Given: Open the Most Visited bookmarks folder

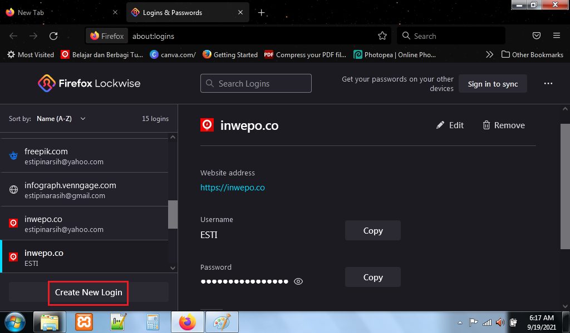Looking at the screenshot, I should point(31,55).
